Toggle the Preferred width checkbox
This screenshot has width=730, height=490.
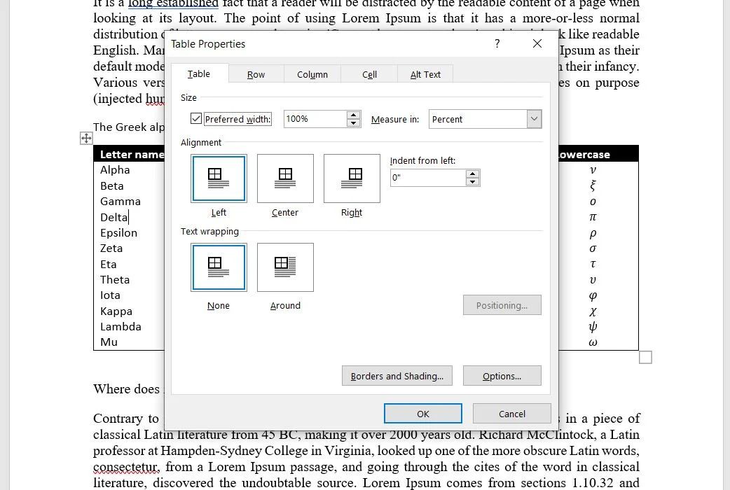coord(196,118)
